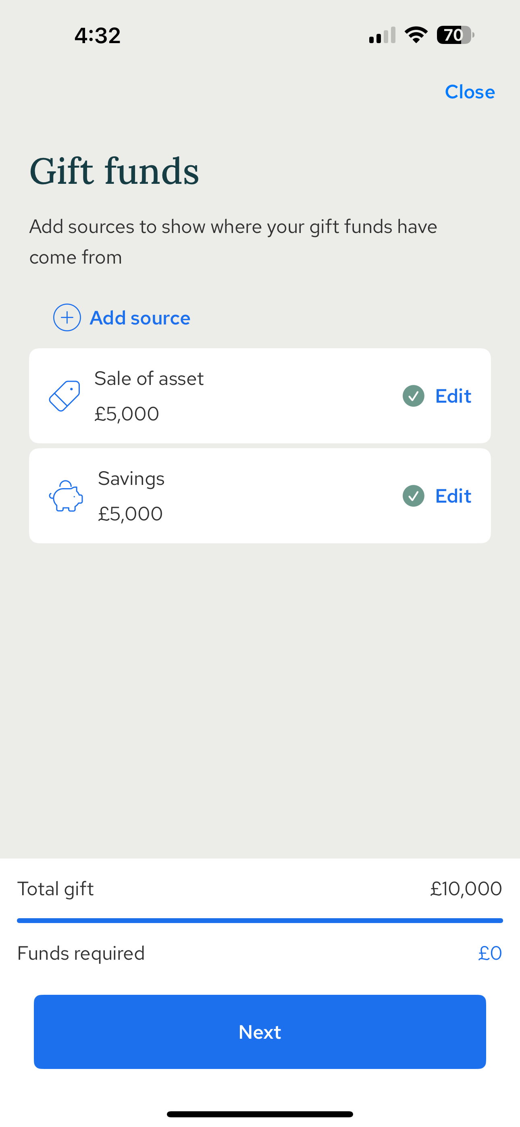Close the Gift funds screen
Viewport: 520px width, 1127px height.
pos(470,92)
